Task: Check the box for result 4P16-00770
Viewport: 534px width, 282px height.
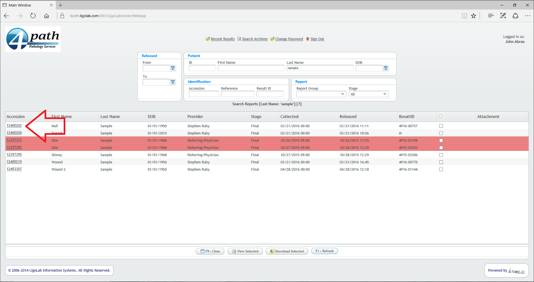Action: point(441,162)
